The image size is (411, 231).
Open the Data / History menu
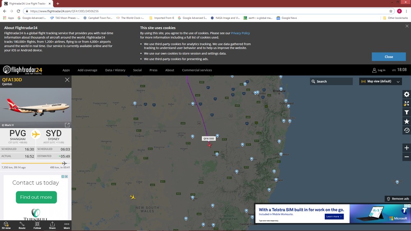click(x=115, y=70)
